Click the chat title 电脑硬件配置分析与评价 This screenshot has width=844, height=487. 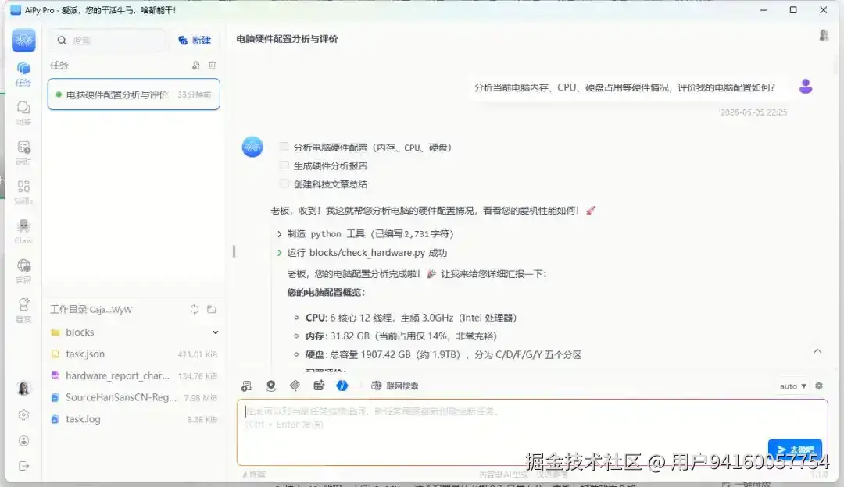287,39
